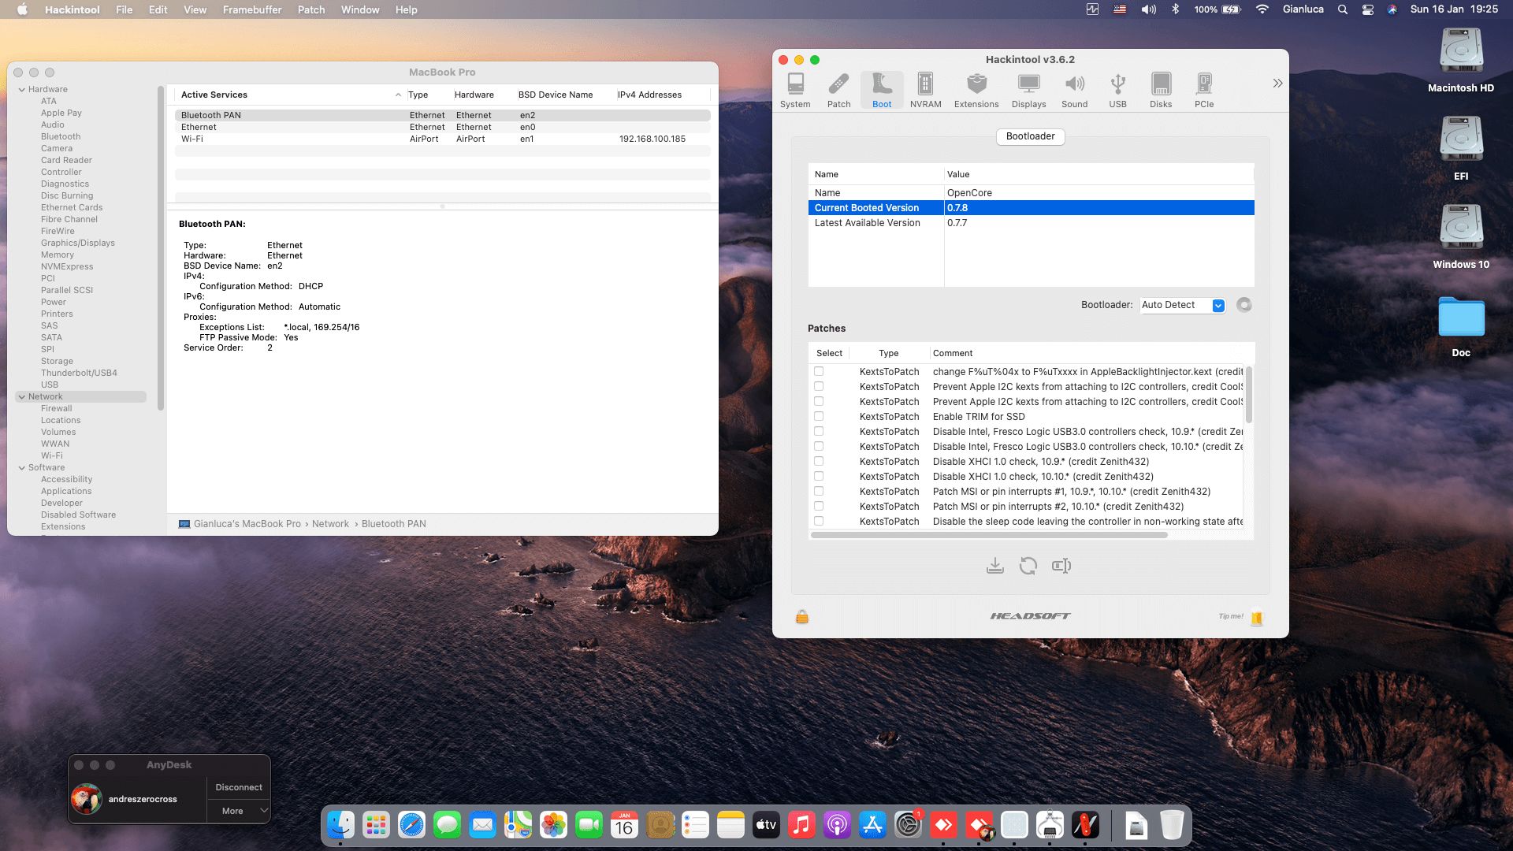
Task: Click the download bootloader icon below patches
Action: coord(994,566)
